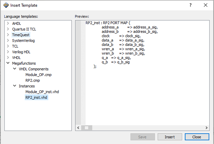
Task: Select RP2.cmp in VHDL Components
Action: tap(33, 80)
